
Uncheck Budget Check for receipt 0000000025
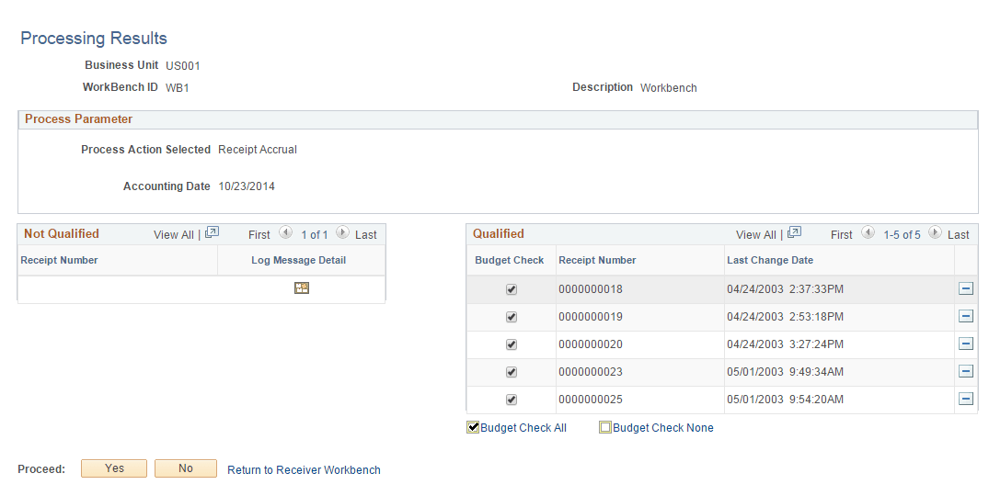tap(512, 400)
